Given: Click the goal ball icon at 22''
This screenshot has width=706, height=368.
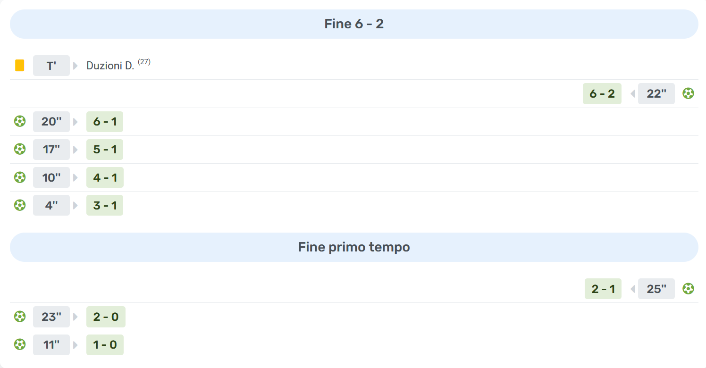Looking at the screenshot, I should pyautogui.click(x=688, y=93).
